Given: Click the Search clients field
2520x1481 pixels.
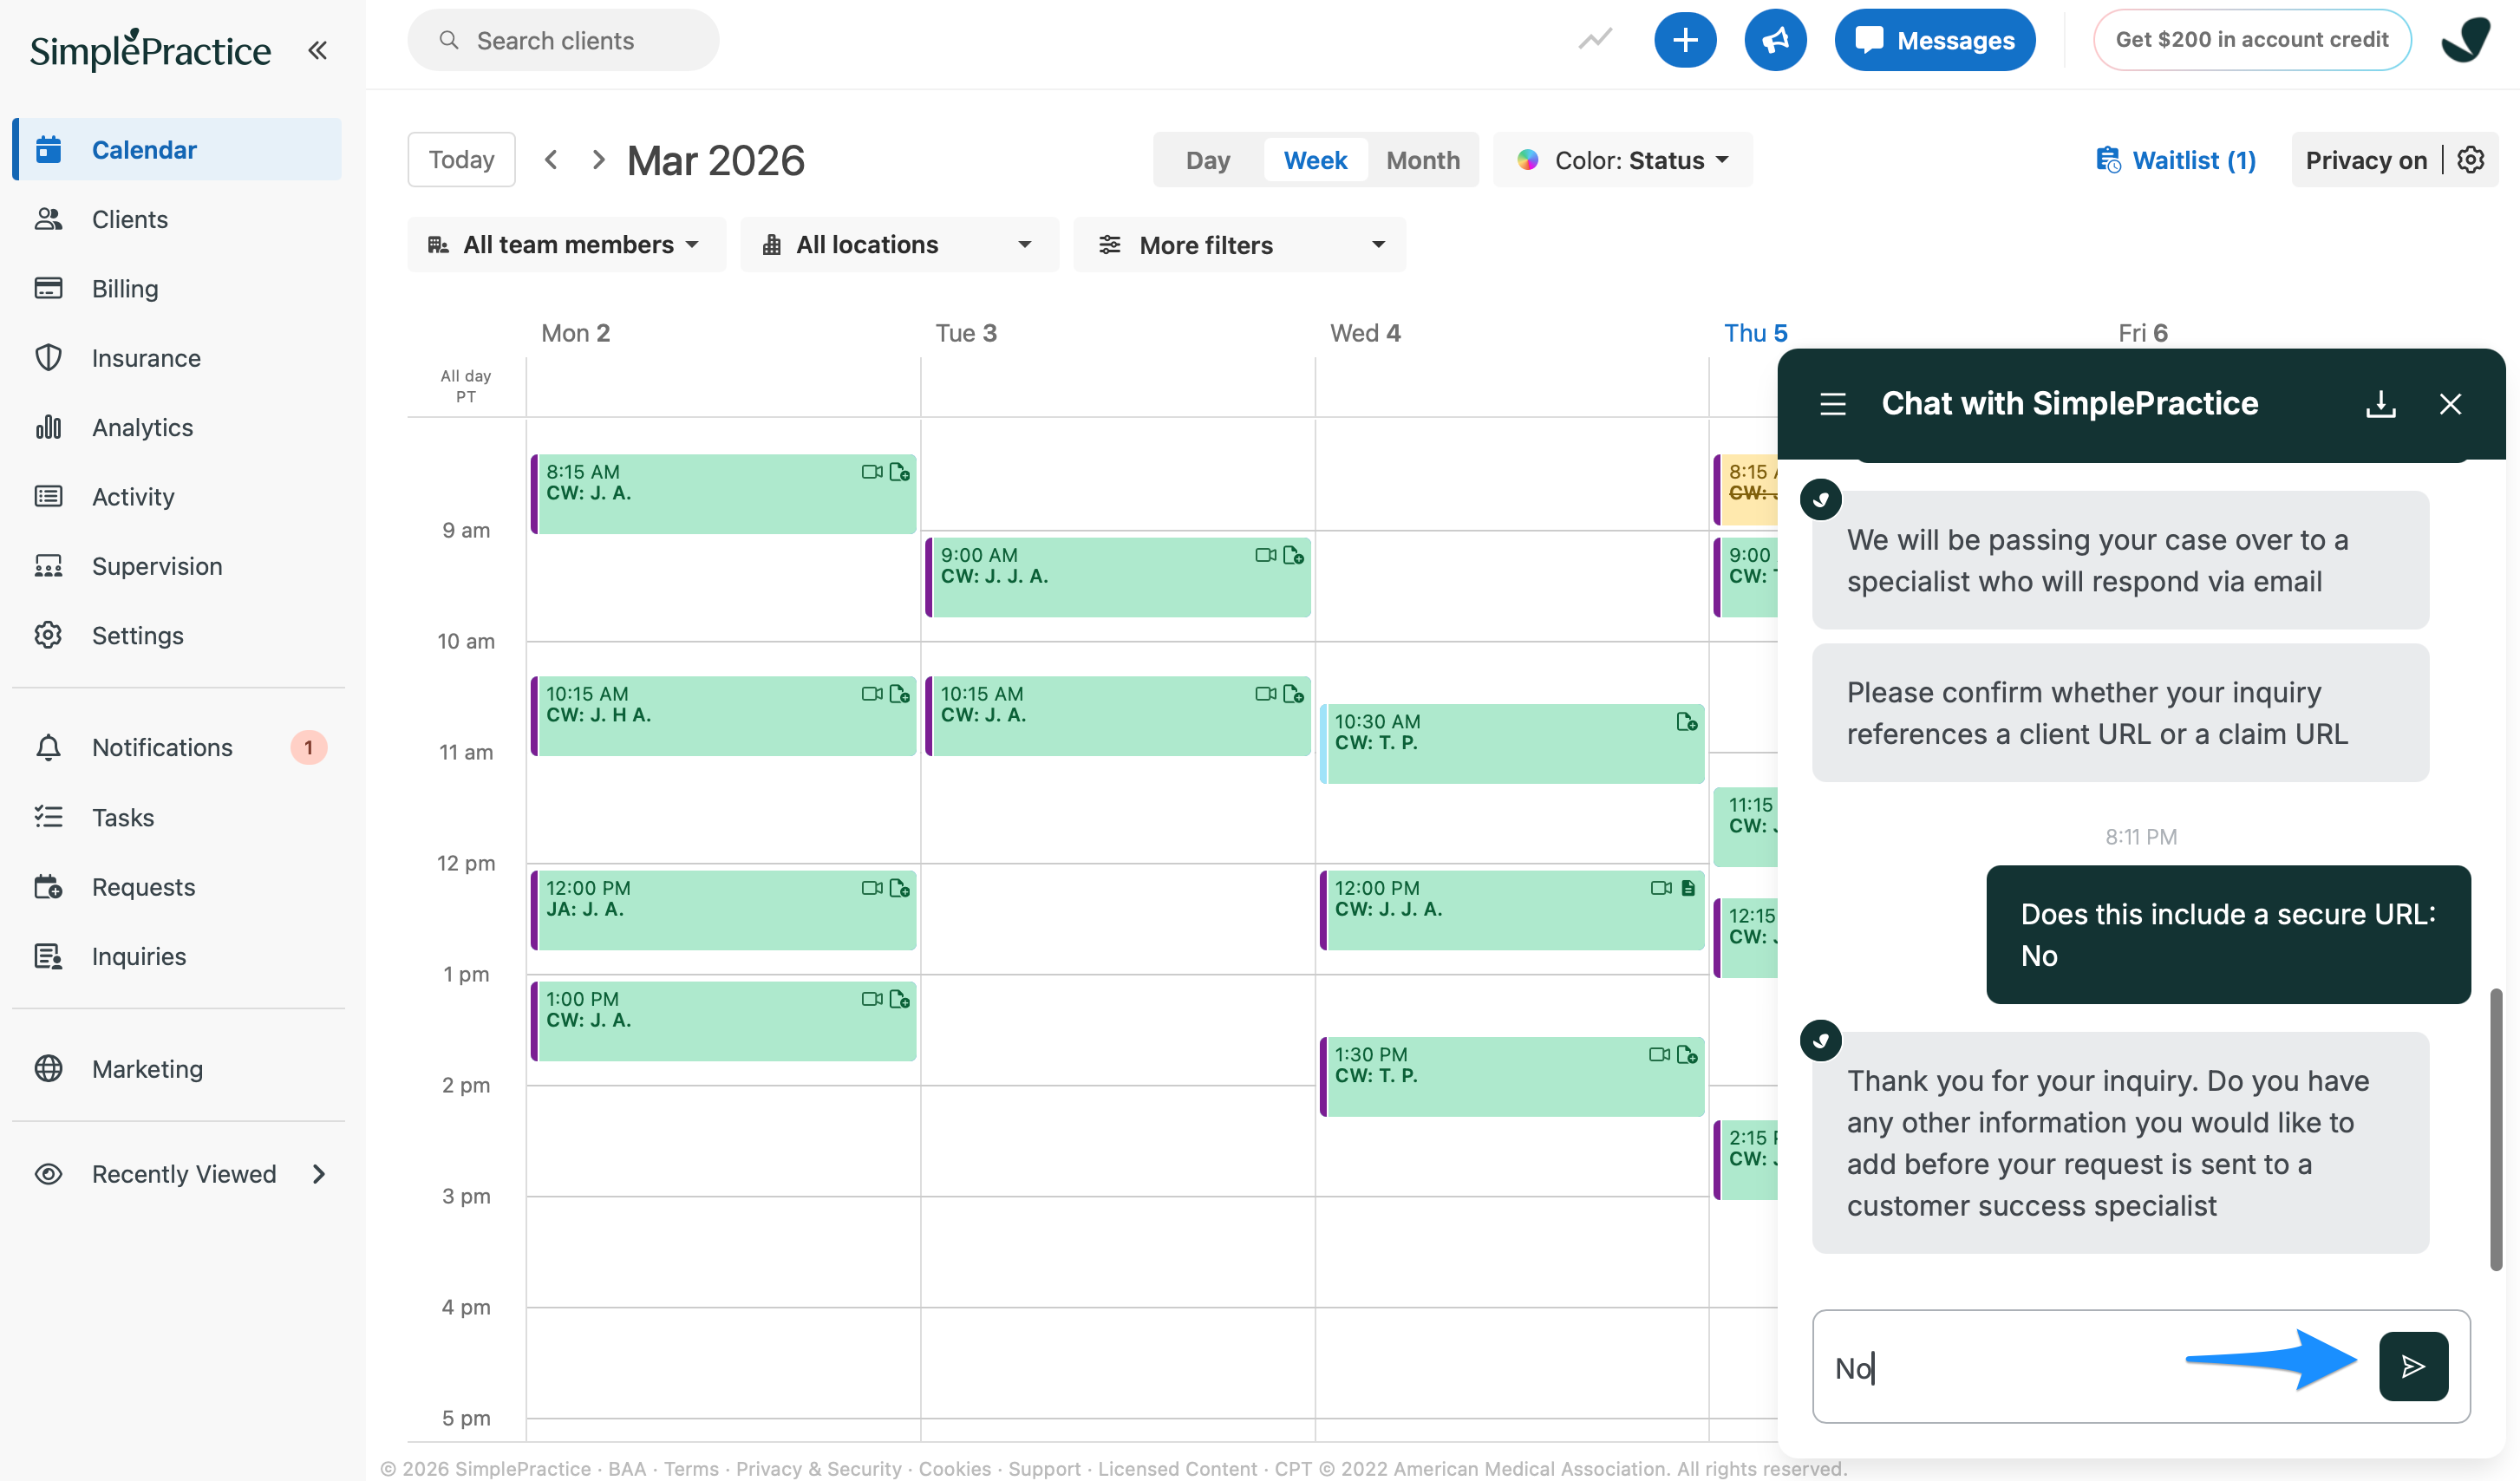Looking at the screenshot, I should (x=563, y=40).
